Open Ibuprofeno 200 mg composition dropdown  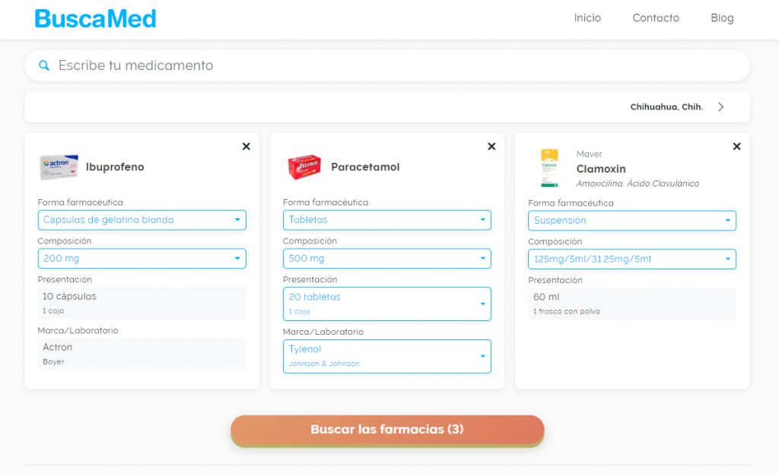pos(142,259)
